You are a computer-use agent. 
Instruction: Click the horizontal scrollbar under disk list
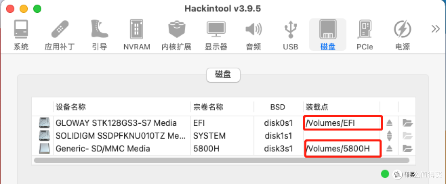[x=221, y=160]
